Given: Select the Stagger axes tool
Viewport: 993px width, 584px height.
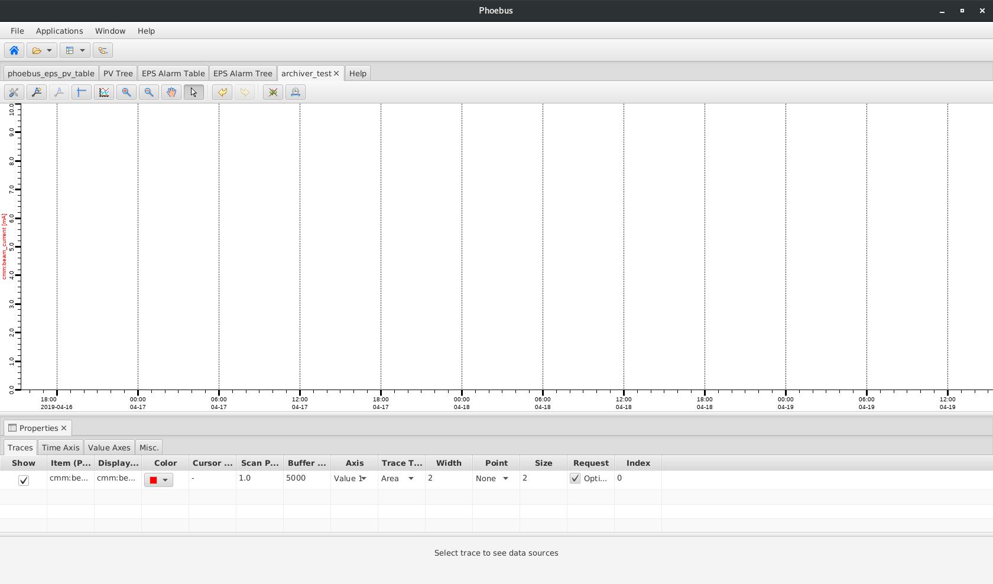Looking at the screenshot, I should tap(103, 92).
